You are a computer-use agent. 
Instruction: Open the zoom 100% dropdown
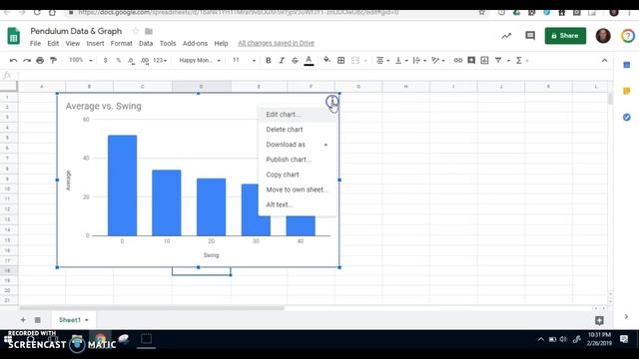[x=81, y=60]
